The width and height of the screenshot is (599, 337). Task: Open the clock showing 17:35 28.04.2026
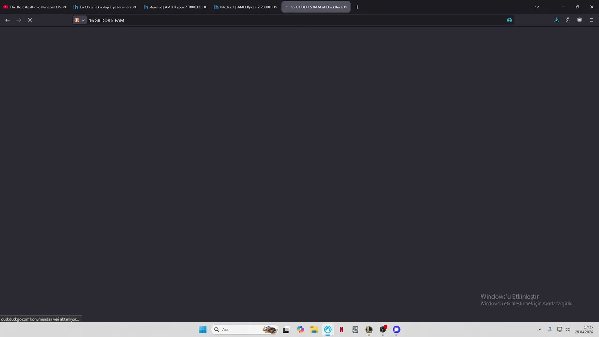[x=584, y=330]
